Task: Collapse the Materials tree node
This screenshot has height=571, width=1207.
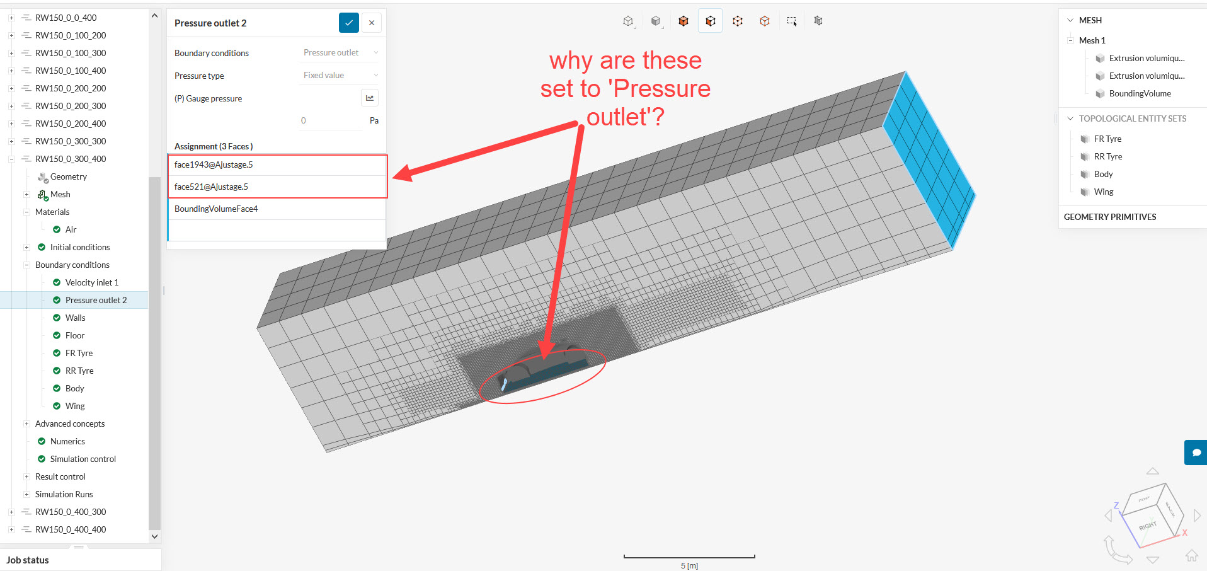Action: [x=26, y=212]
